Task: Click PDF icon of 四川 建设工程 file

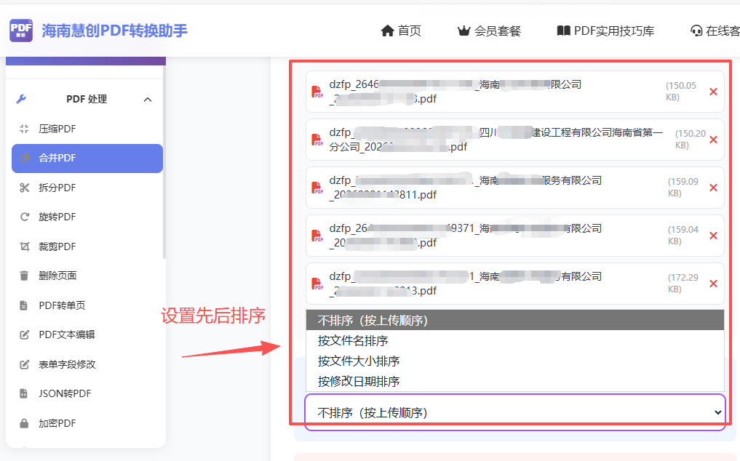Action: tap(318, 140)
